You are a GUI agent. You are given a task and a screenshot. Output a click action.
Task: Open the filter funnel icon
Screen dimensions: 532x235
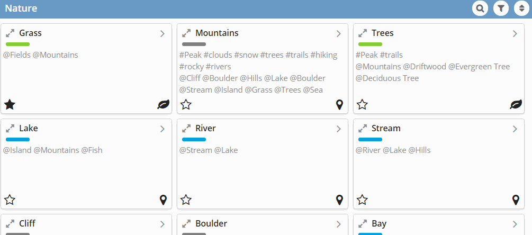(501, 8)
